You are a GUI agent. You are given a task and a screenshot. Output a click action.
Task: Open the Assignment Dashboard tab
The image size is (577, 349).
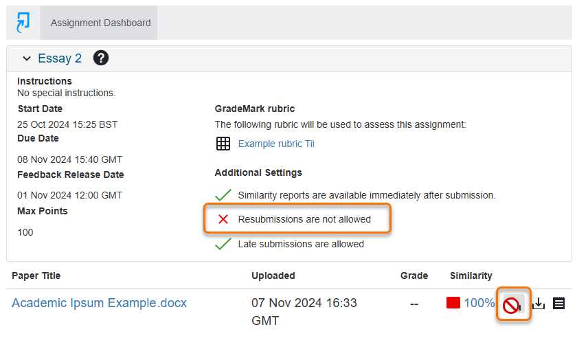pyautogui.click(x=100, y=23)
